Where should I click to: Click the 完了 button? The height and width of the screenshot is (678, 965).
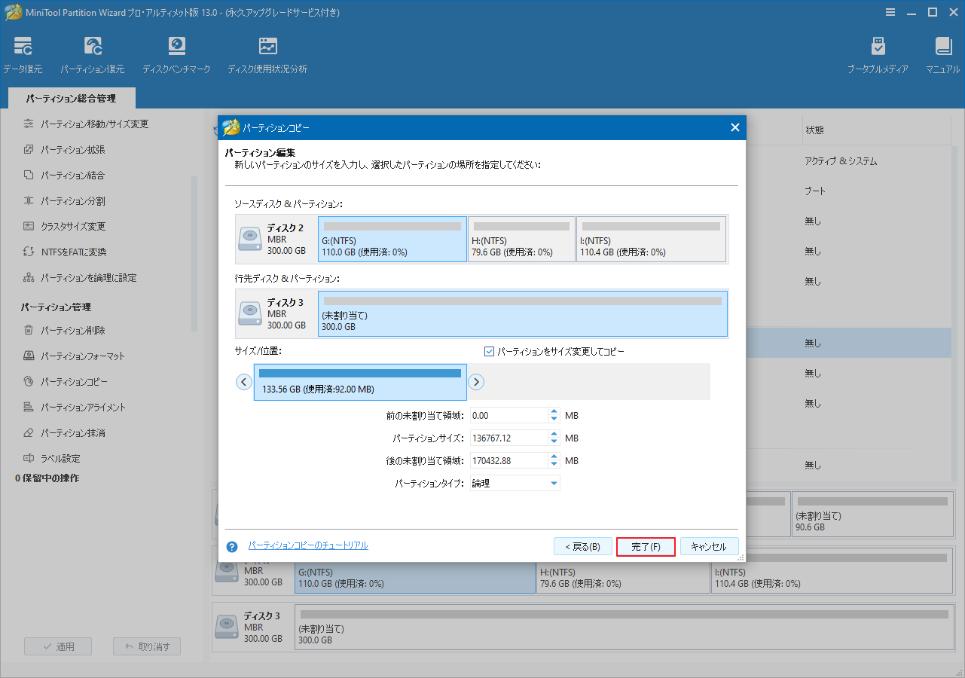coord(646,546)
